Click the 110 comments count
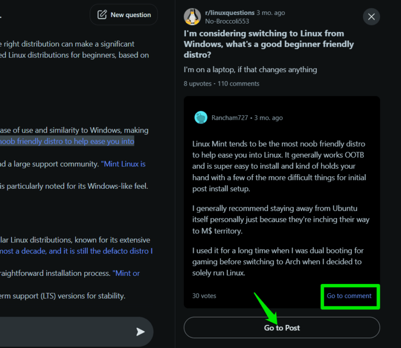This screenshot has height=348, width=401. 238,84
